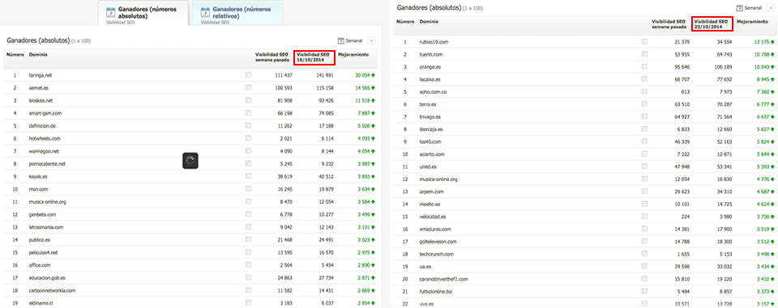Click the list icon in the kioskea.net row
This screenshot has width=778, height=308.
pos(248,100)
